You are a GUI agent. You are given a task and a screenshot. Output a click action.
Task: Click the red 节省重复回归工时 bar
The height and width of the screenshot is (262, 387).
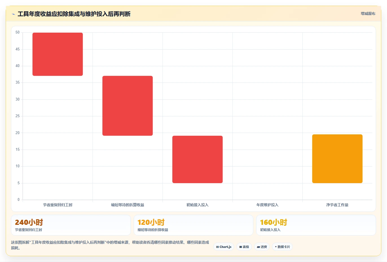tap(58, 54)
